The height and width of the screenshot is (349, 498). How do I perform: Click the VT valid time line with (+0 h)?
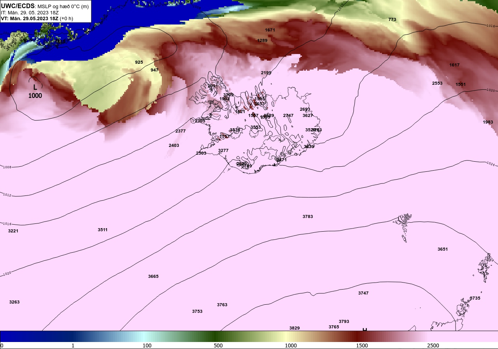click(x=37, y=18)
